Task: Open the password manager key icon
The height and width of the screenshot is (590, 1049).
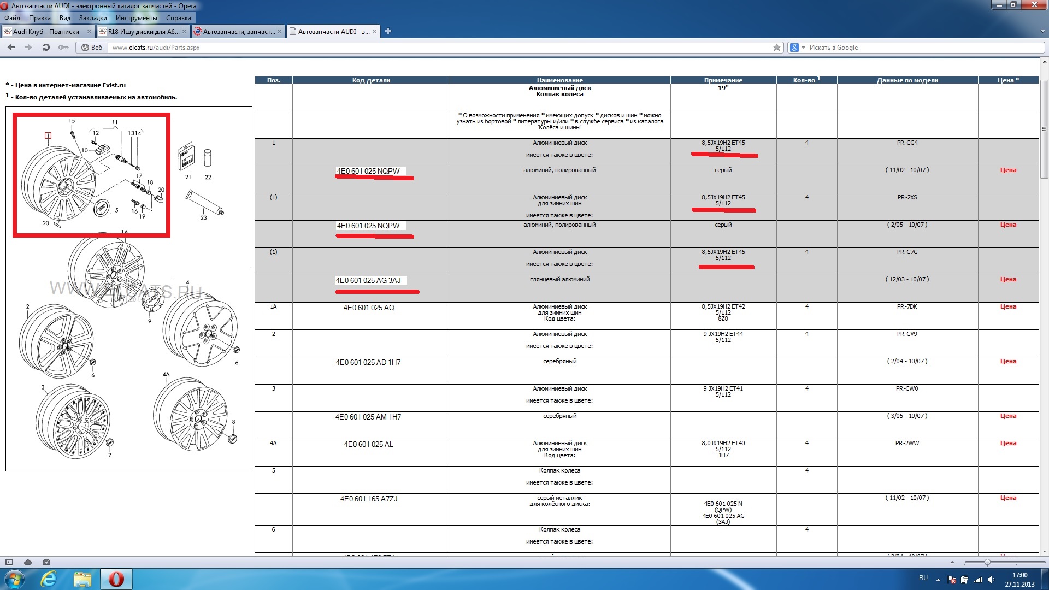Action: pos(63,48)
